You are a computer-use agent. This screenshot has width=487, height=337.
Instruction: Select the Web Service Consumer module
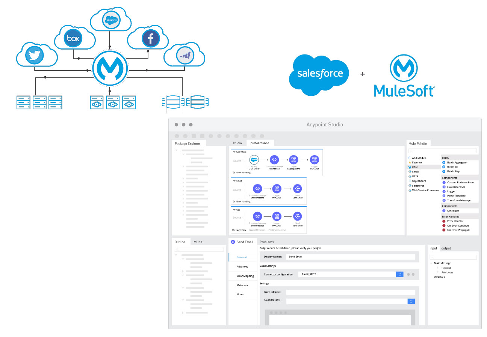click(x=424, y=190)
